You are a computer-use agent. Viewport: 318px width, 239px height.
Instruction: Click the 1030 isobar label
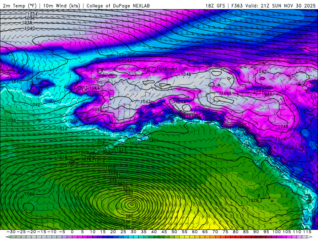click(151, 141)
